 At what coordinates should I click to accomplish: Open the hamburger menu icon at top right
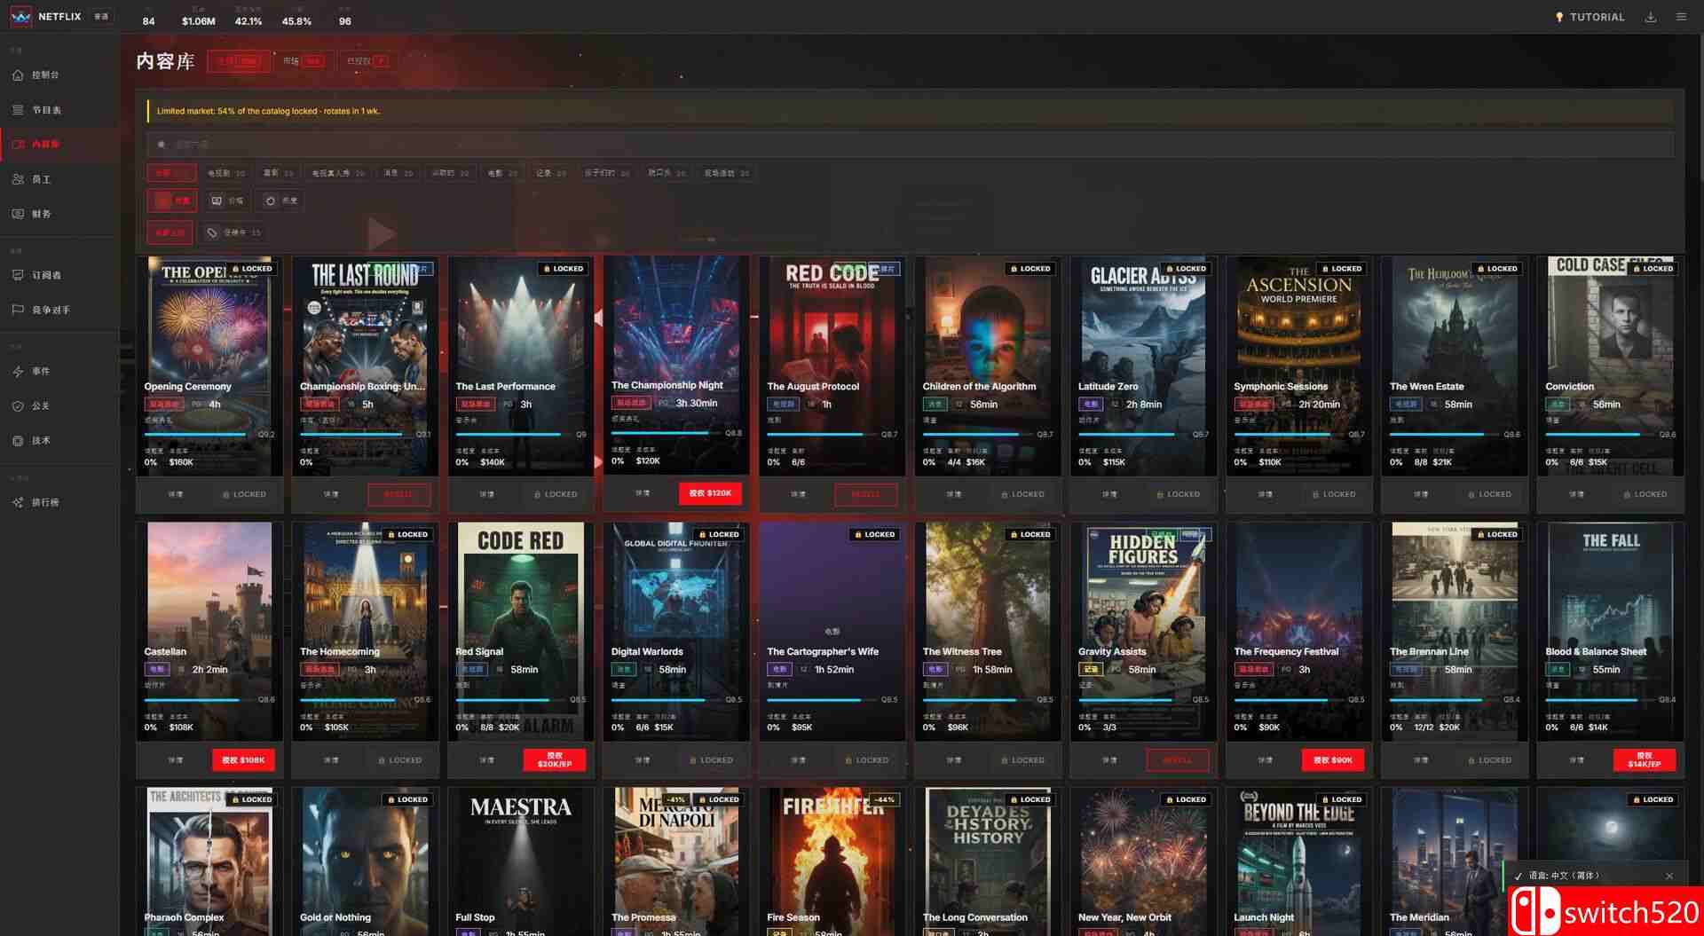coord(1681,17)
